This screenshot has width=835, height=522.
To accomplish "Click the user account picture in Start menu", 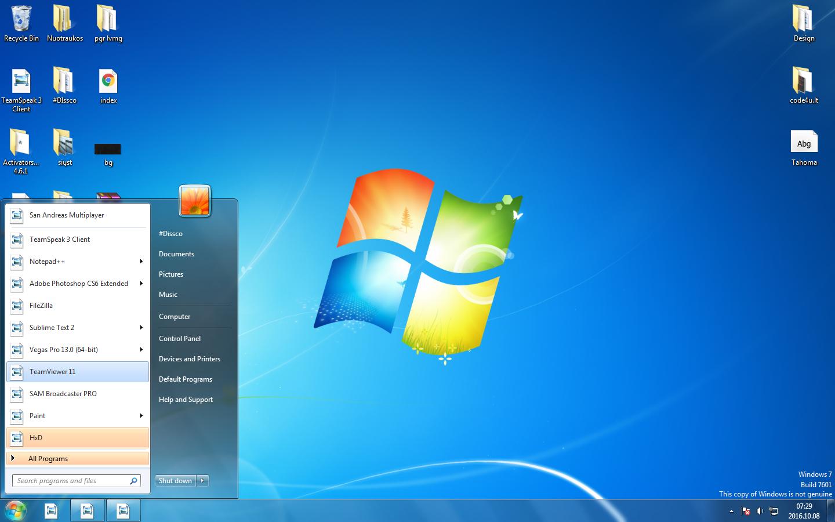I will [195, 201].
